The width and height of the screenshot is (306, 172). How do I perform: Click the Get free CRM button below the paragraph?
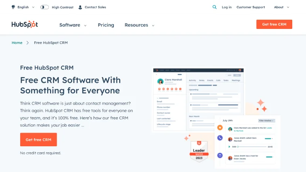coord(38,139)
